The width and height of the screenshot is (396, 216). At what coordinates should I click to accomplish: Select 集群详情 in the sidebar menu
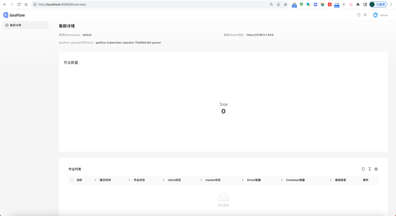(16, 25)
